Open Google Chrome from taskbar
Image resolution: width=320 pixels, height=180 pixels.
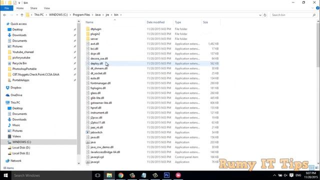click(x=121, y=175)
